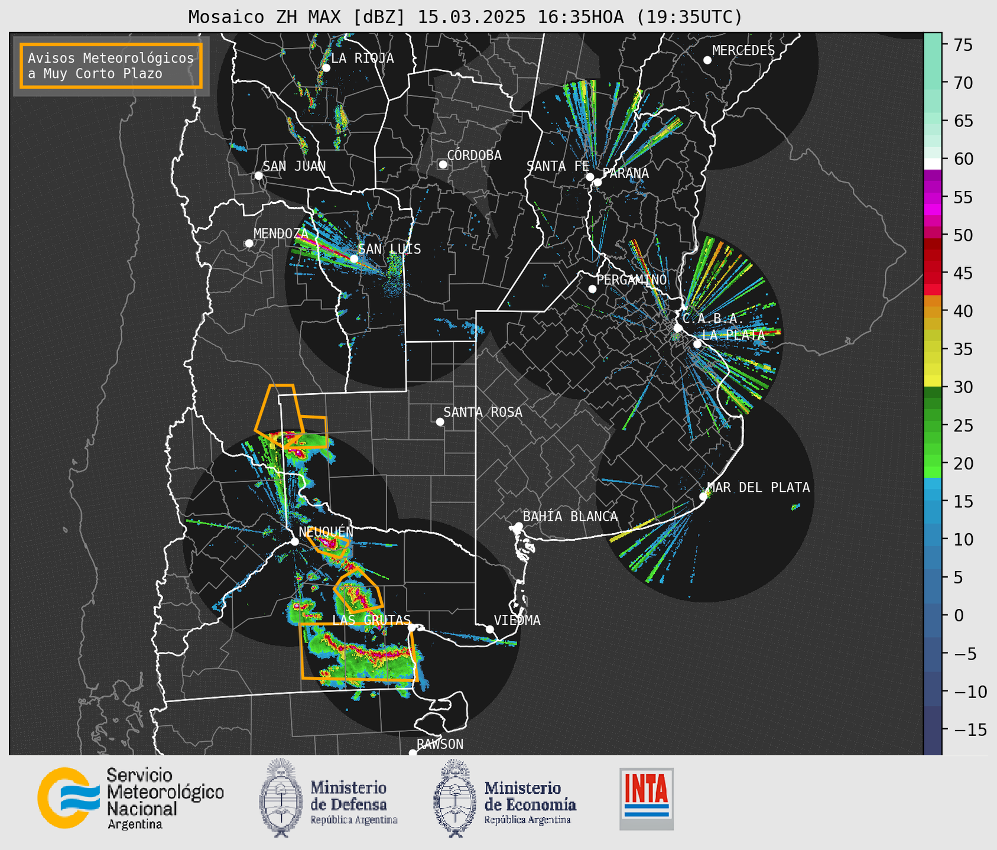Viewport: 997px width, 850px height.
Task: Click the SANTA ROSA city marker dot
Action: (x=440, y=421)
